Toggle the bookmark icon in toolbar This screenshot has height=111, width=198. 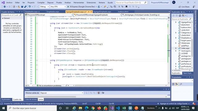tap(126, 6)
